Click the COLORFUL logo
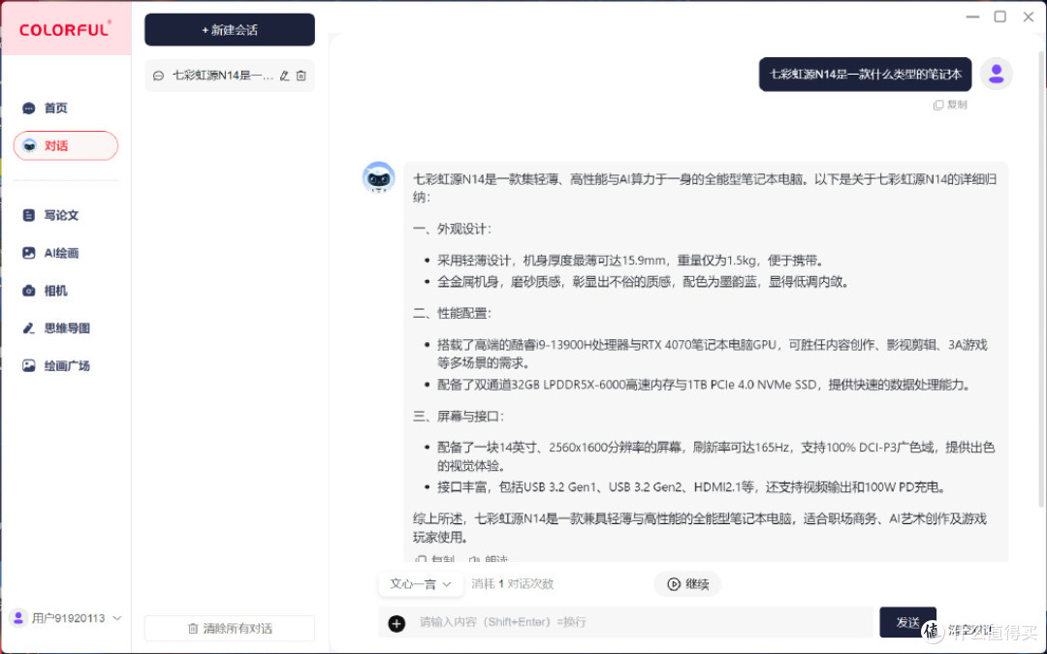Image resolution: width=1047 pixels, height=654 pixels. click(x=65, y=29)
